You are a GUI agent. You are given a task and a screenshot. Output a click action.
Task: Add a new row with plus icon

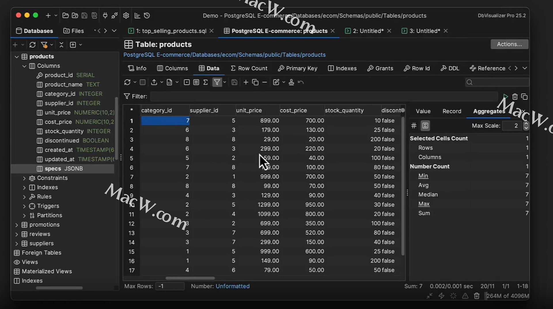(x=246, y=82)
